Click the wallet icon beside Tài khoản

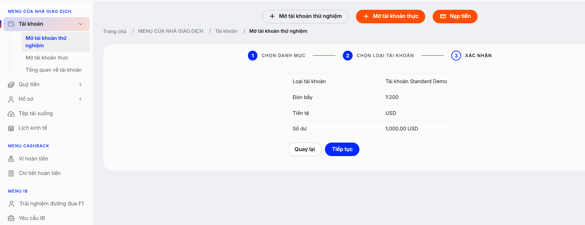click(11, 24)
